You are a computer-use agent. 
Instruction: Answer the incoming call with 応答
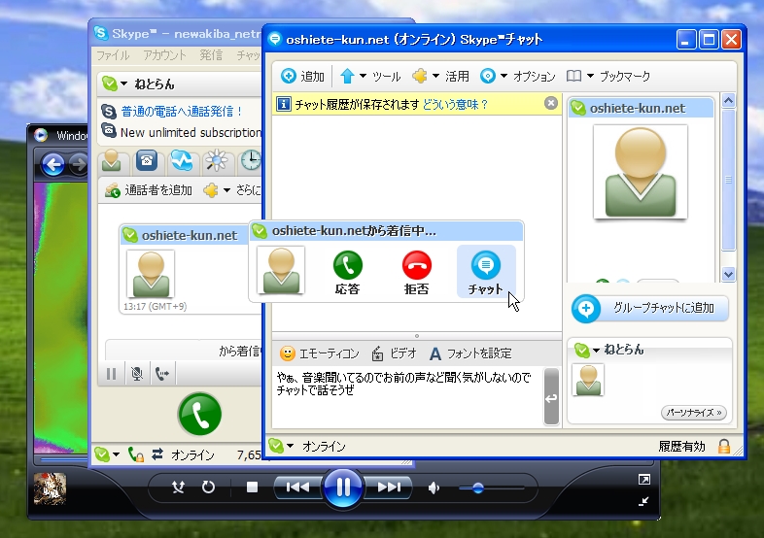pyautogui.click(x=347, y=273)
